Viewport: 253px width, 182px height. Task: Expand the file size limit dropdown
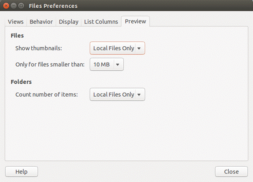click(x=107, y=65)
